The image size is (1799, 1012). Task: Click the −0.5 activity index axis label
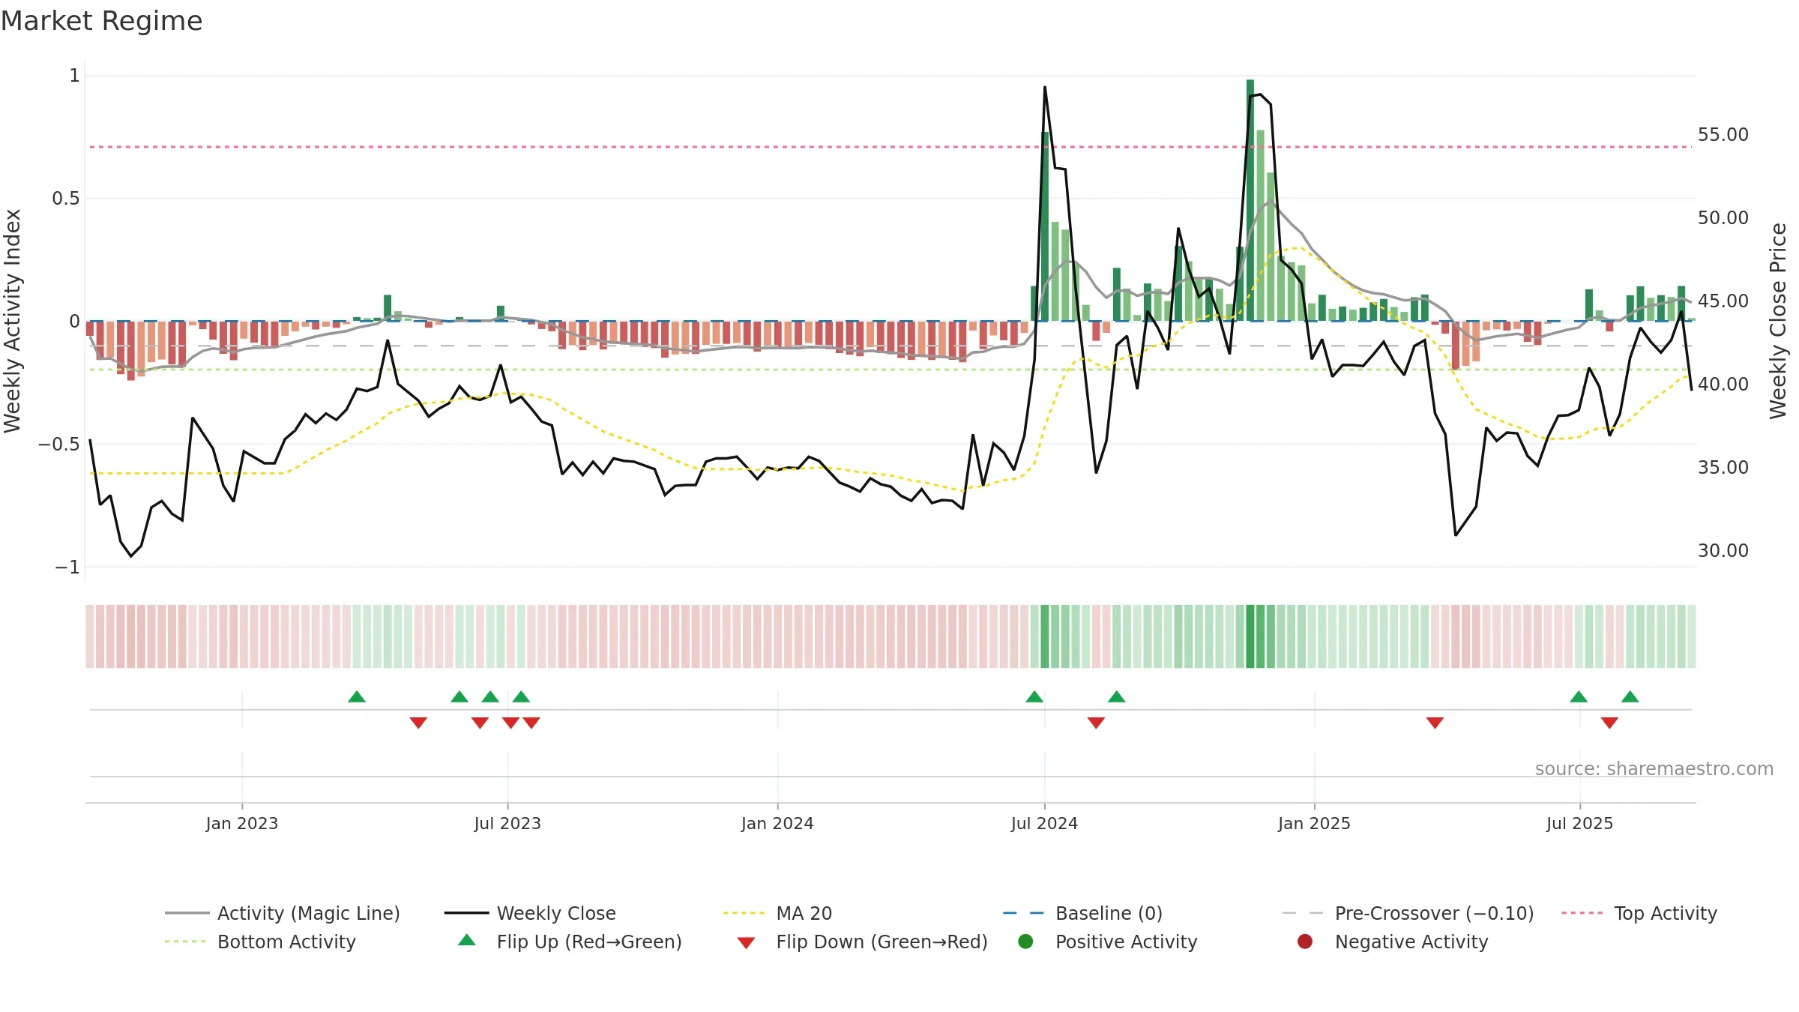[59, 445]
